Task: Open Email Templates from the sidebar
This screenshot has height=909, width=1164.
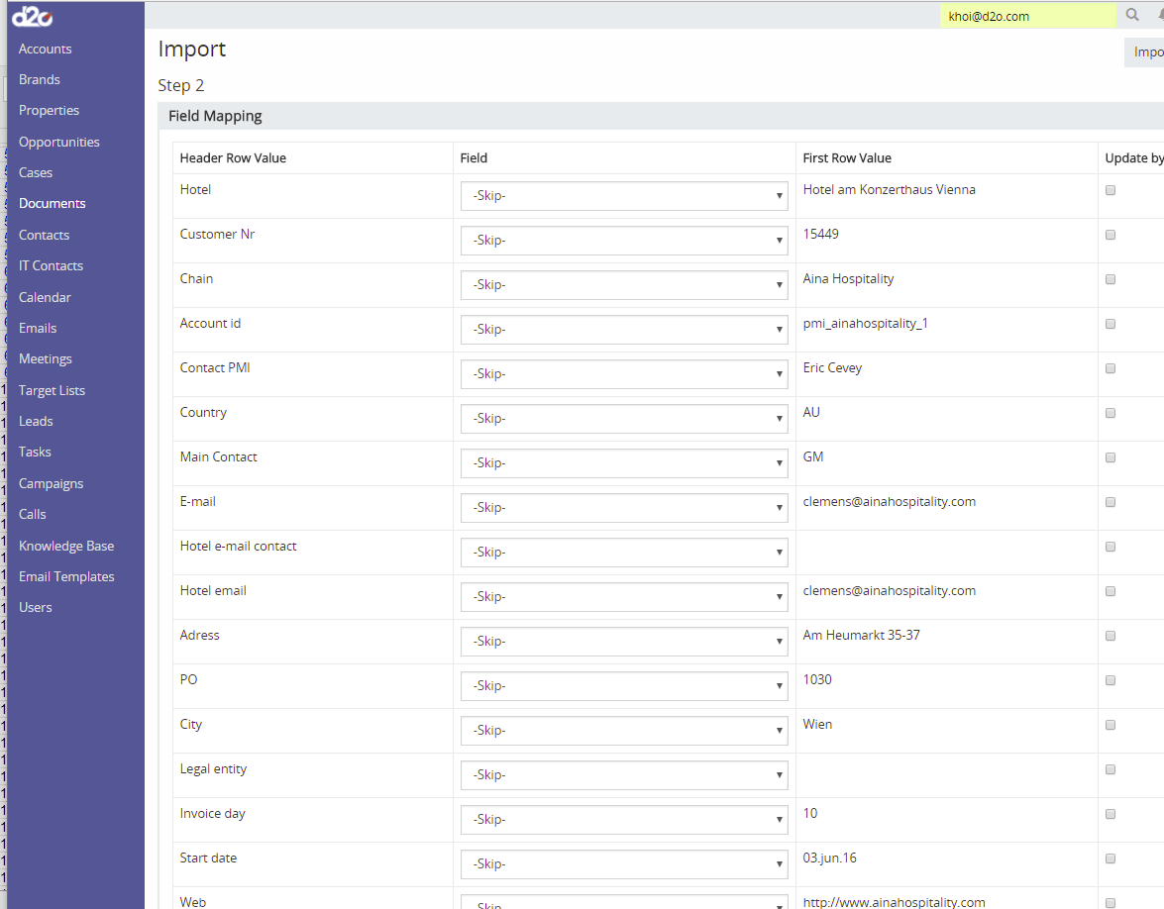Action: click(x=66, y=576)
